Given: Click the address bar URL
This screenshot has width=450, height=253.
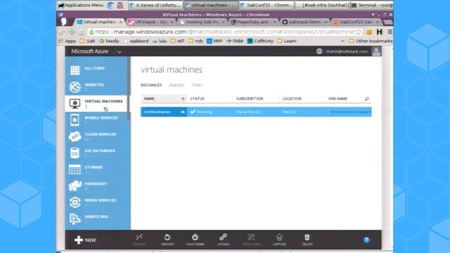Looking at the screenshot, I should coord(224,32).
